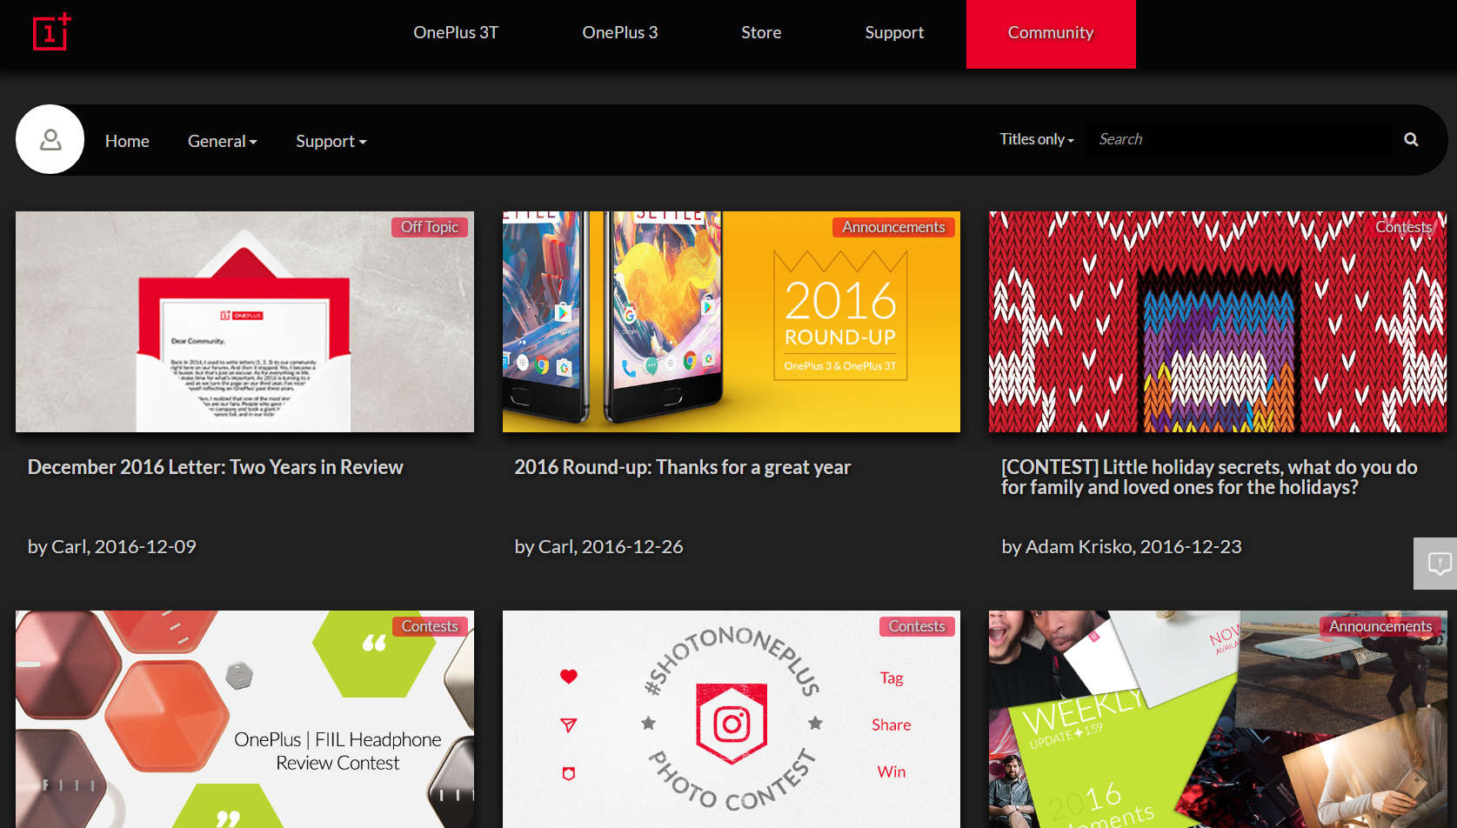
Task: Open the 2016 Round-up thumbnail image
Action: point(731,321)
